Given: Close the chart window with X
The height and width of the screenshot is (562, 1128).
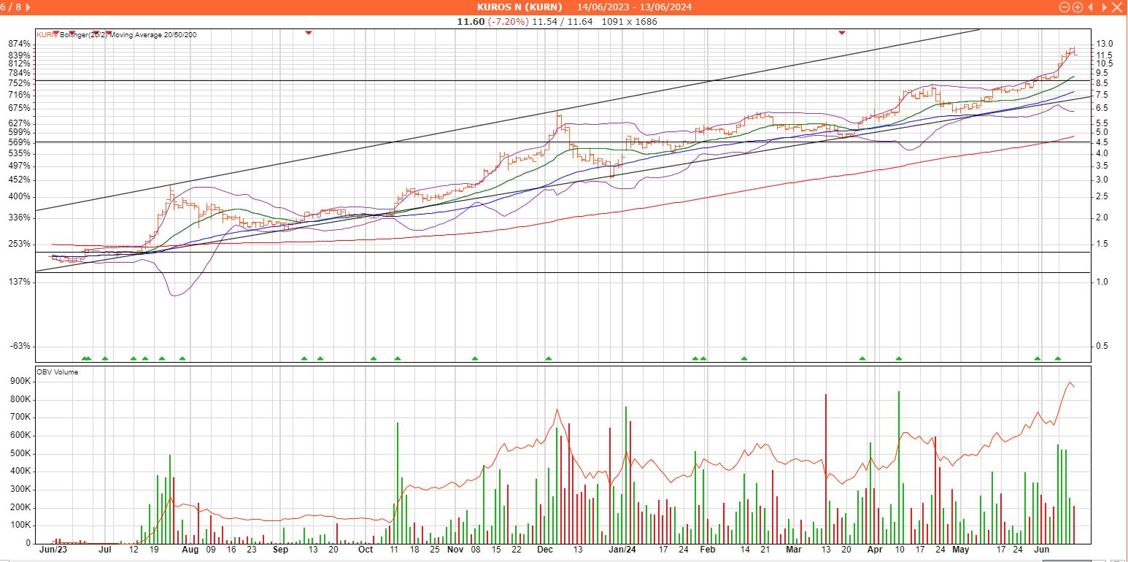Looking at the screenshot, I should 1118,7.
